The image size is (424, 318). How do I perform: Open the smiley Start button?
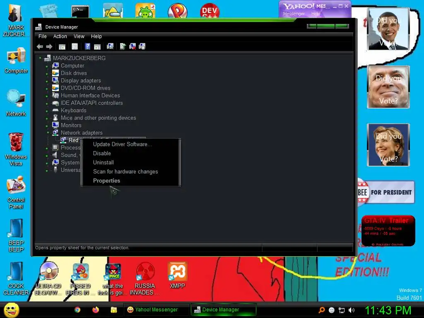click(11, 310)
